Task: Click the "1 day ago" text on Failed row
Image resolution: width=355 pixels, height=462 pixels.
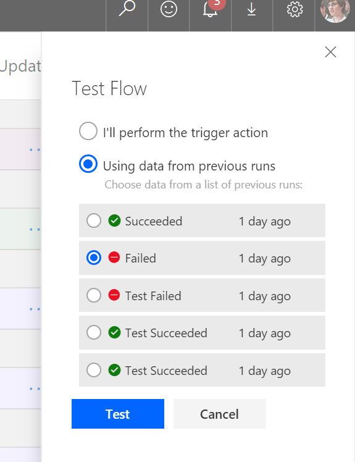Action: [265, 259]
